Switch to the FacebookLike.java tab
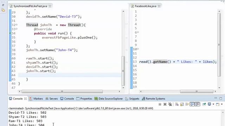The height and width of the screenshot is (126, 225). 146,6
